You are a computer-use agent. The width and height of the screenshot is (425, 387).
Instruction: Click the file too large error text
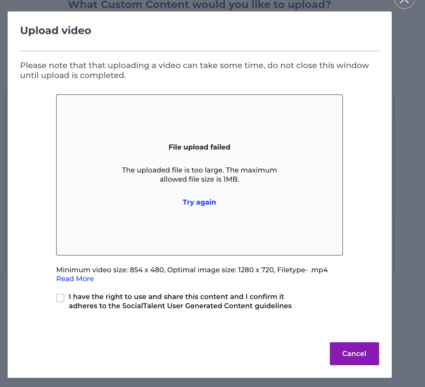[199, 175]
